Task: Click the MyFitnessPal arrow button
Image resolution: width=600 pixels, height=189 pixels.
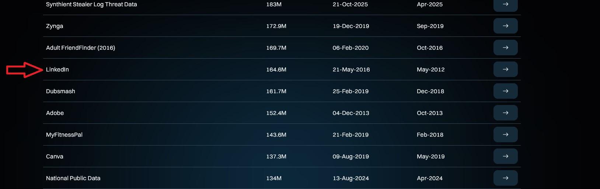Action: click(x=505, y=134)
